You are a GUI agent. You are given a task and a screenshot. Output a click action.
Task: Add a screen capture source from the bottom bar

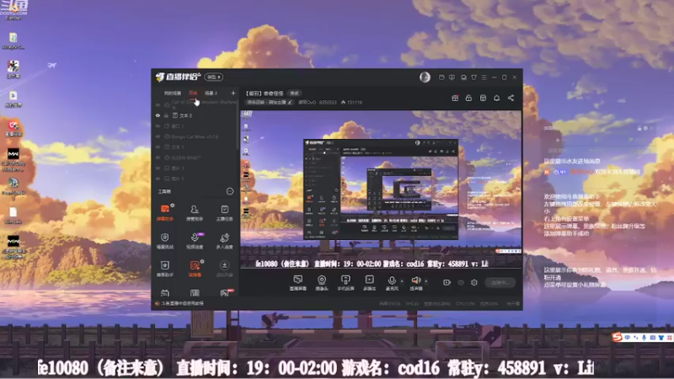(298, 283)
